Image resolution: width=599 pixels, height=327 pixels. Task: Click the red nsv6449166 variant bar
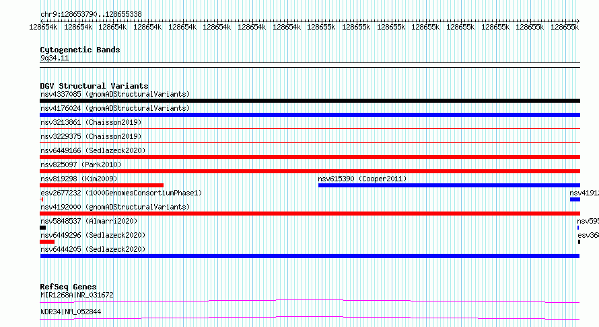(310, 157)
